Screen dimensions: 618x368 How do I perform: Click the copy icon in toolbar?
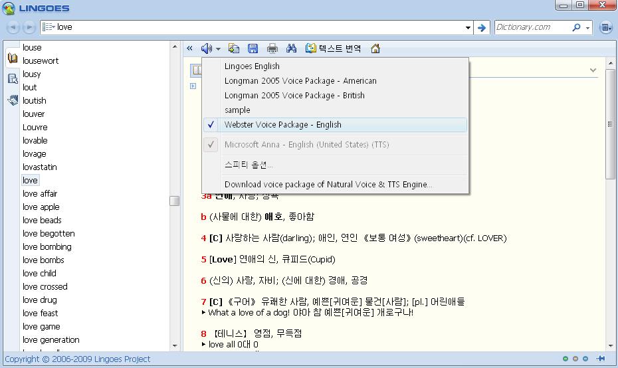coord(234,48)
